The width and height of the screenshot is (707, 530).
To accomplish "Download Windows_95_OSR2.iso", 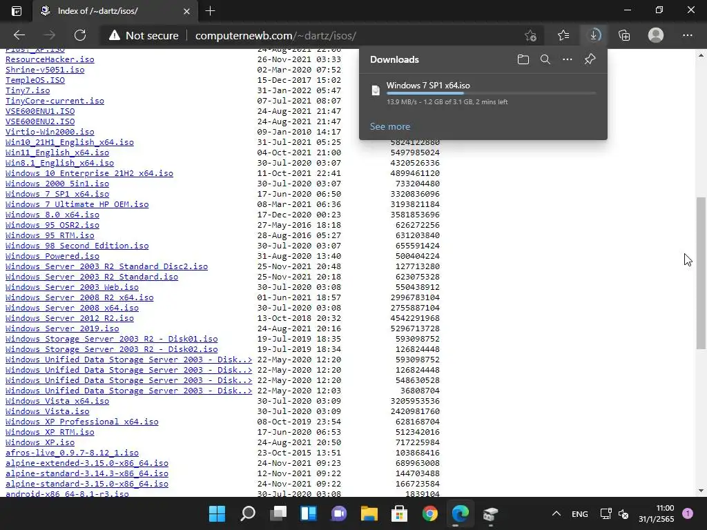I will tap(52, 225).
